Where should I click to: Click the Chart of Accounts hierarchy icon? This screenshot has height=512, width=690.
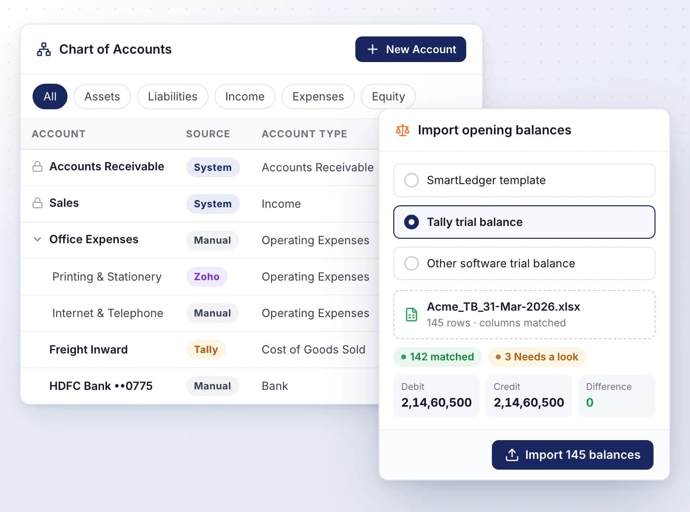44,49
